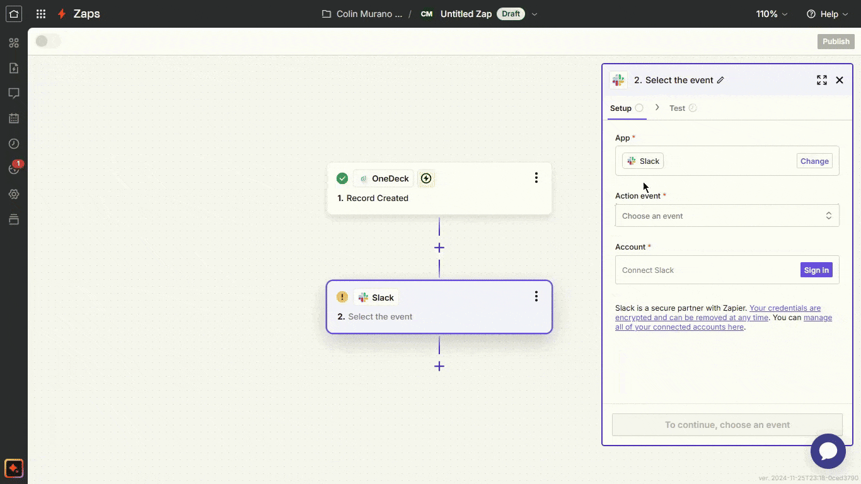This screenshot has width=861, height=484.
Task: Open the Zapier home icon
Action: [14, 14]
